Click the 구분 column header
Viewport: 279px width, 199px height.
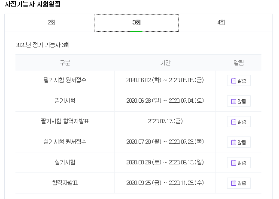click(x=65, y=62)
